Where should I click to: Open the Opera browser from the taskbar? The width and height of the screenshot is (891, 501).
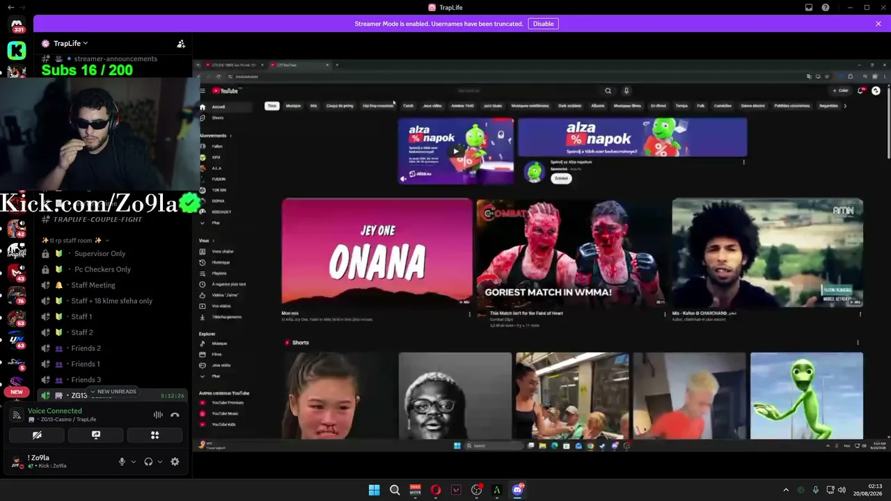click(436, 490)
